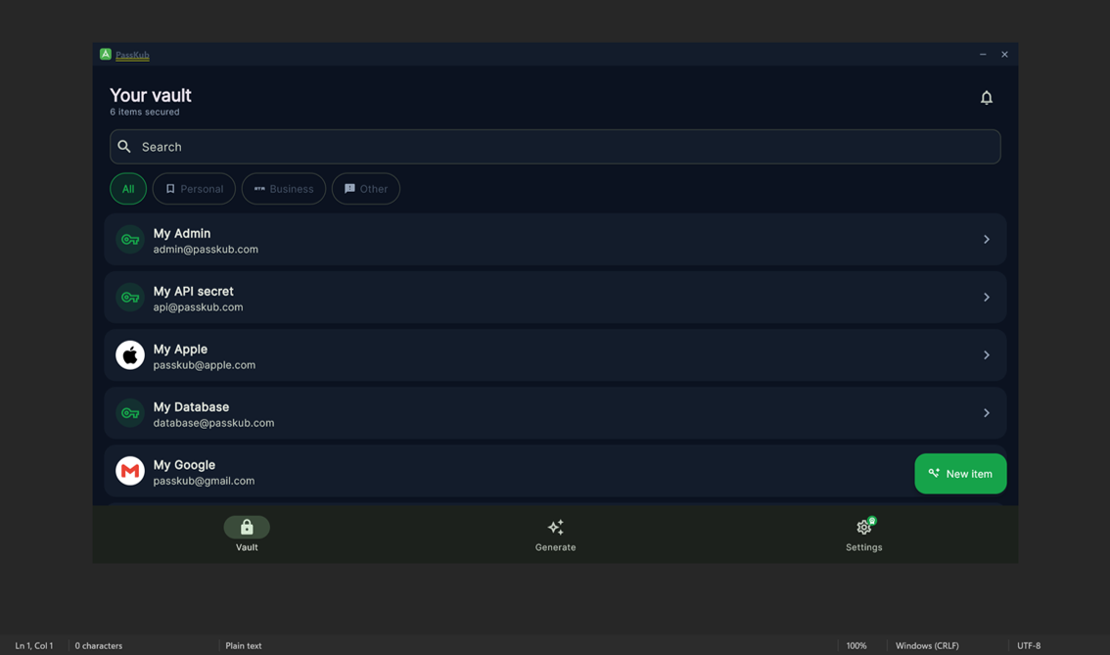The image size is (1110, 655).
Task: Click UTF-8 encoding indicator
Action: point(1029,646)
